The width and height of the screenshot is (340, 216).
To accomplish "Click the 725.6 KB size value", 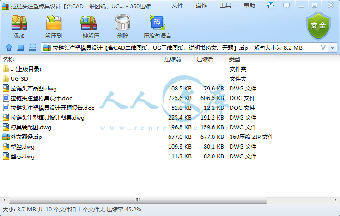I will click(x=180, y=98).
